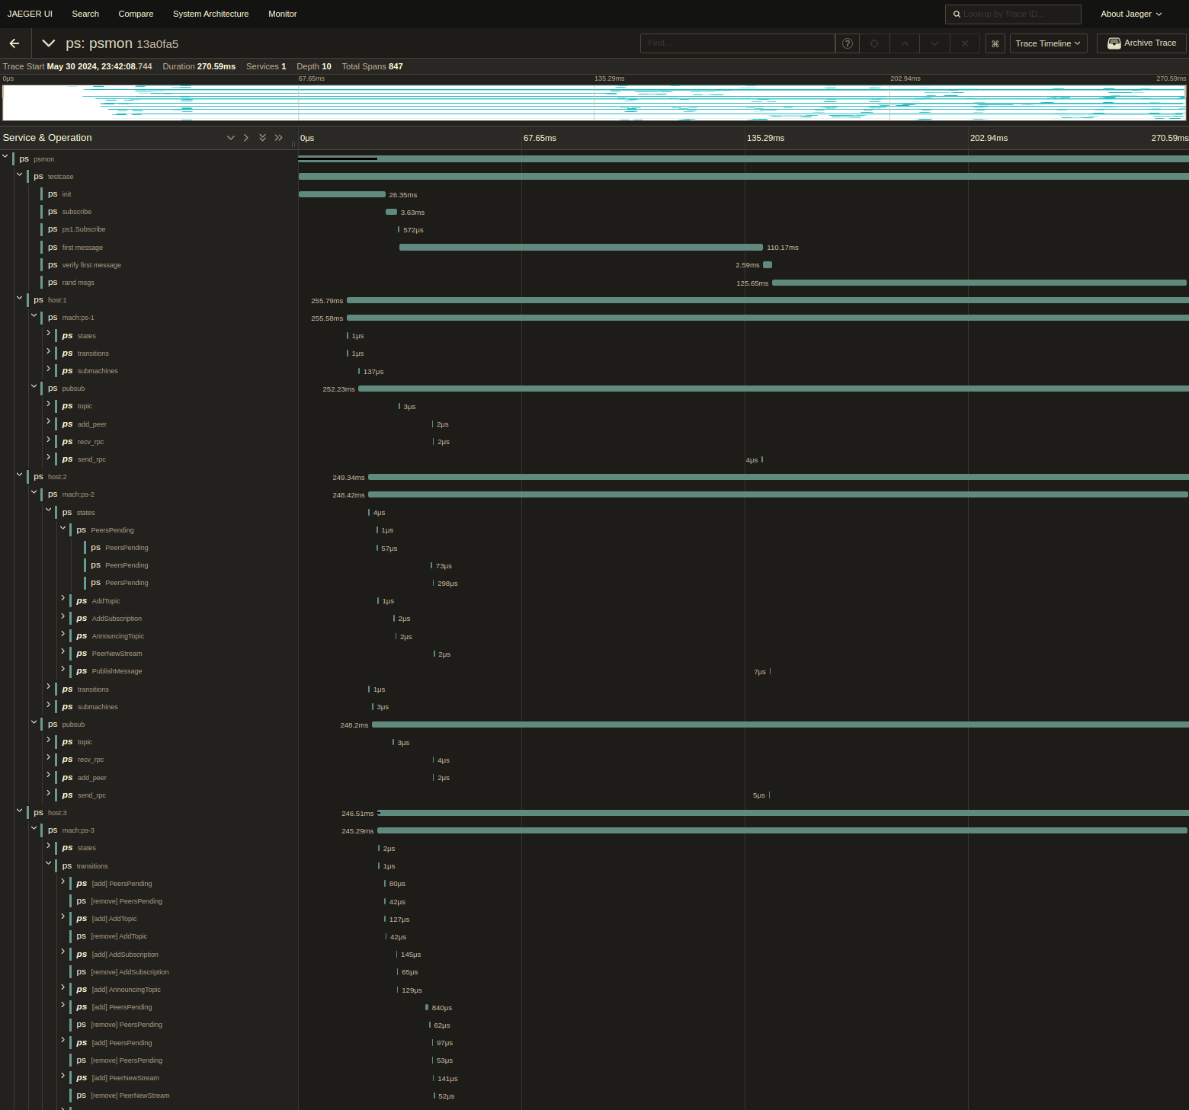Expand the [add] PeerNewStream span
The image size is (1189, 1110).
[x=63, y=1076]
